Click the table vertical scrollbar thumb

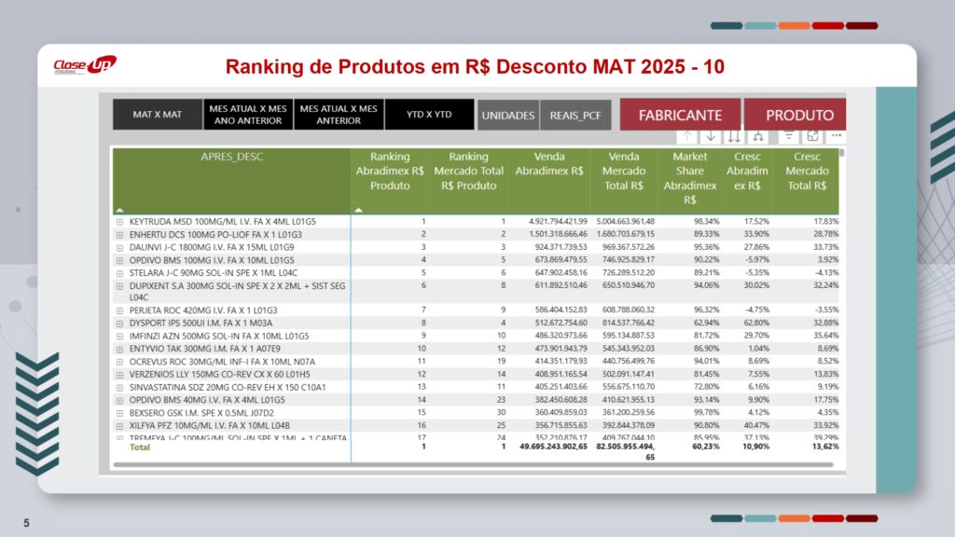click(841, 153)
